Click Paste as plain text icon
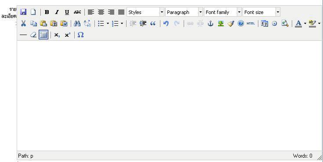 coord(54,23)
